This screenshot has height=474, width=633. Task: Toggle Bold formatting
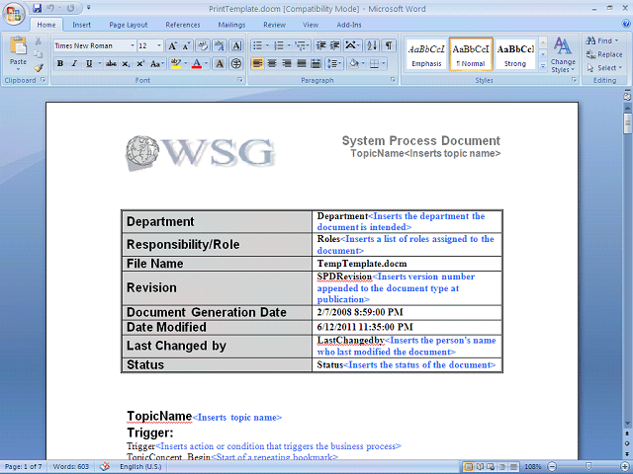60,63
